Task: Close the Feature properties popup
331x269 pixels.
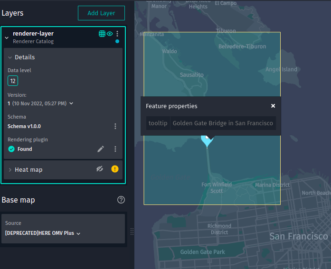Action: (x=273, y=106)
